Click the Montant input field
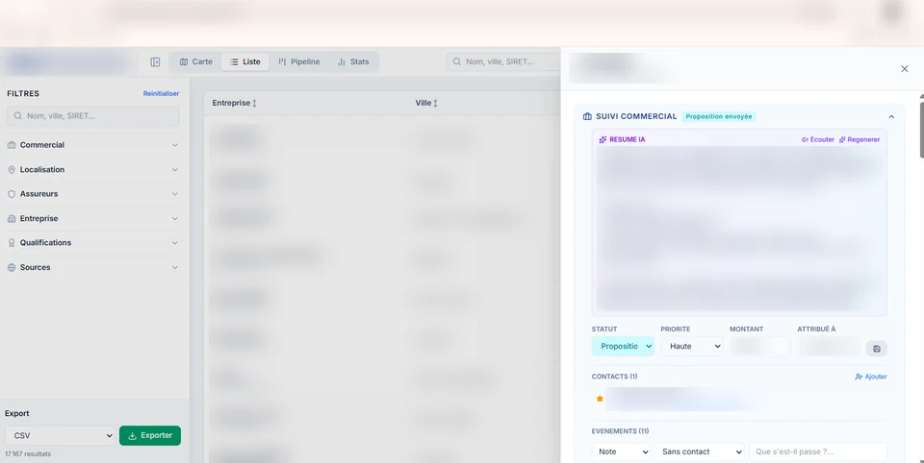 760,346
